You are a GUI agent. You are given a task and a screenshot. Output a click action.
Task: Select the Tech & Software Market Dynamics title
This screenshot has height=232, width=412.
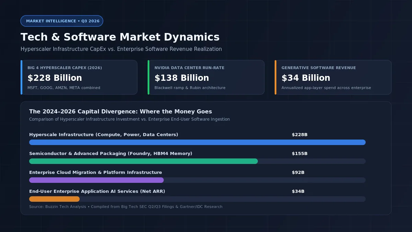(x=120, y=37)
